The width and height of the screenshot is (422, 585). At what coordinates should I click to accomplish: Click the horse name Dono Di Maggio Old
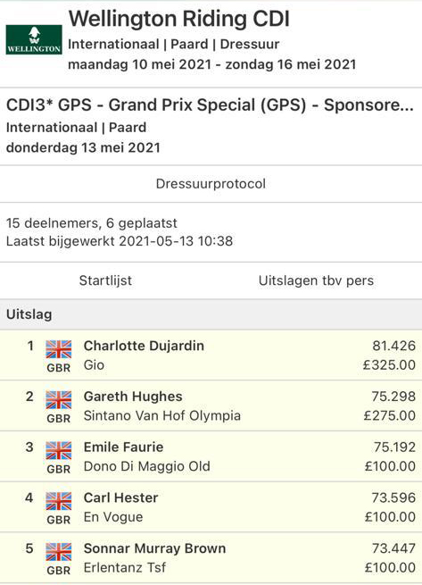[147, 466]
